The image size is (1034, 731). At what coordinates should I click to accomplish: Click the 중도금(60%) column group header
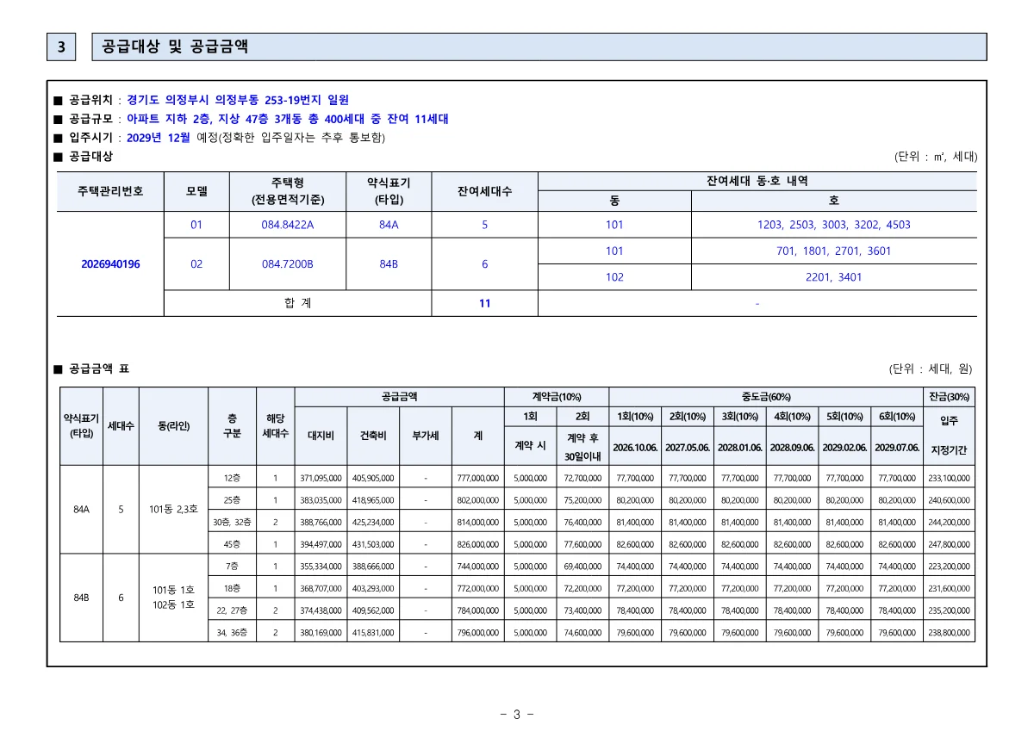pos(766,397)
